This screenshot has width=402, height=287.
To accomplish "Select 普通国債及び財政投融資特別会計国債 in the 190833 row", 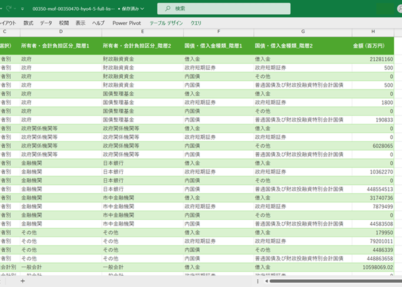I will [303, 120].
